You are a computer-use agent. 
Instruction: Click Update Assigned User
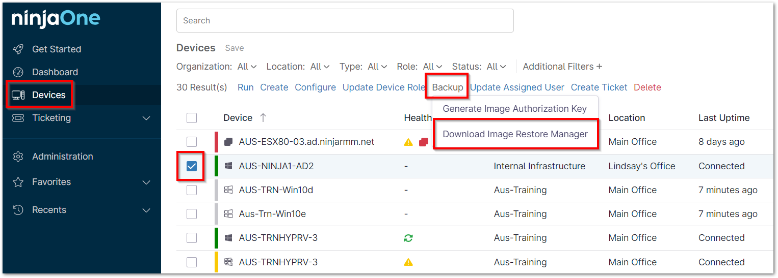517,87
